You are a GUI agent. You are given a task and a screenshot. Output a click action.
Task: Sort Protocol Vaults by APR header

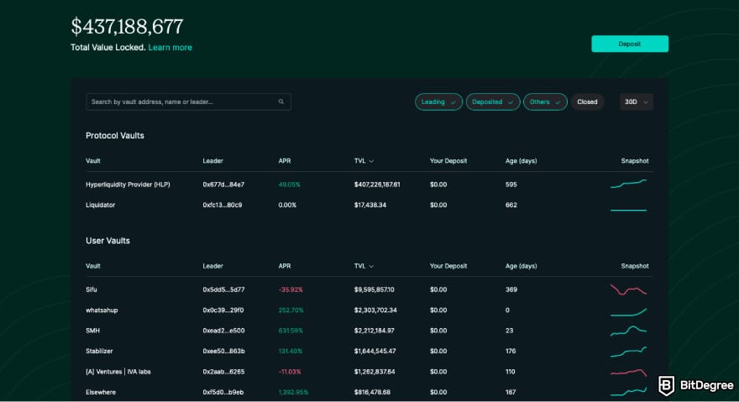(285, 160)
